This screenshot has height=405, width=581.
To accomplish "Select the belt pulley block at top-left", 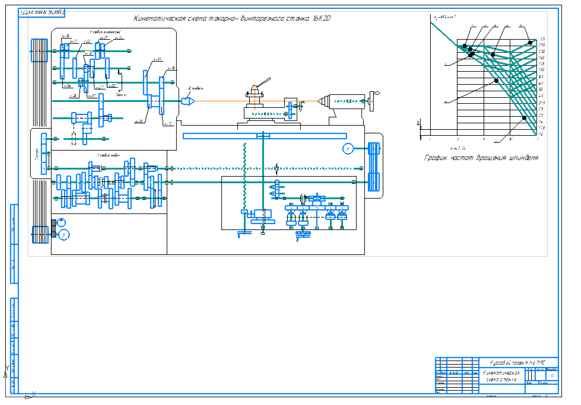I will (39, 53).
